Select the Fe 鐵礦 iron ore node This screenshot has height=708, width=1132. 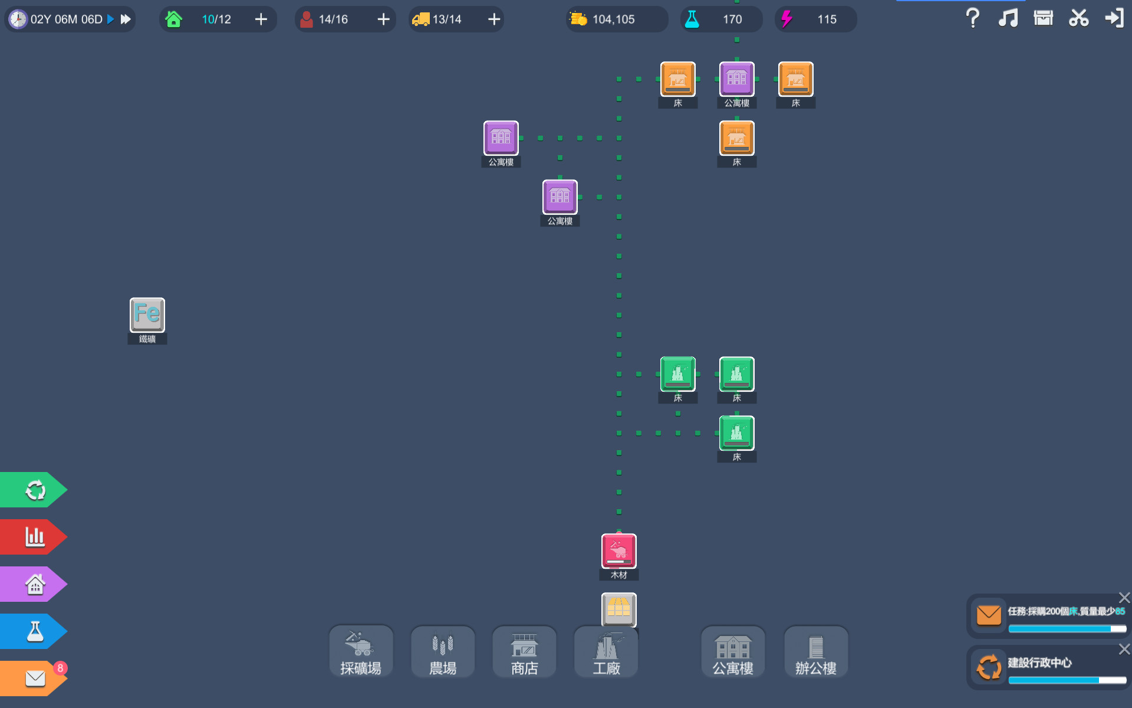[x=147, y=314]
